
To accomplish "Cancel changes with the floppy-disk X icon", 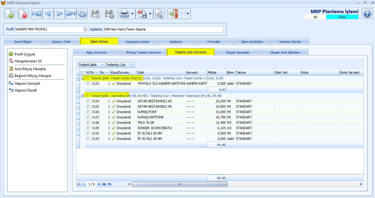I will click(109, 14).
